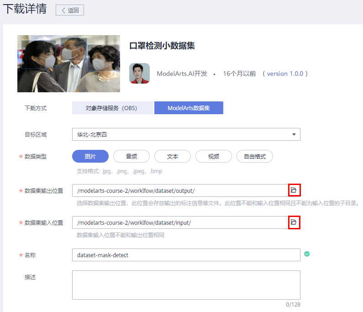Screen dimensions: 363x312
Task: Click the mask detection dataset thumbnail
Action: point(68,64)
